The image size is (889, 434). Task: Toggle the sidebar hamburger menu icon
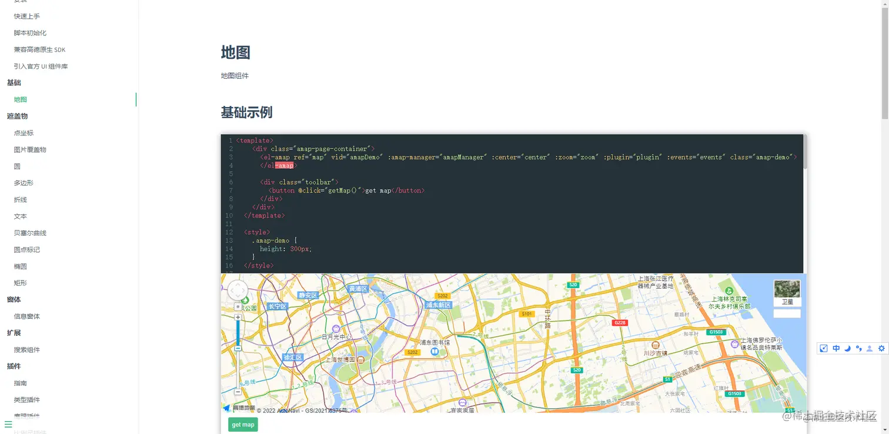(8, 423)
